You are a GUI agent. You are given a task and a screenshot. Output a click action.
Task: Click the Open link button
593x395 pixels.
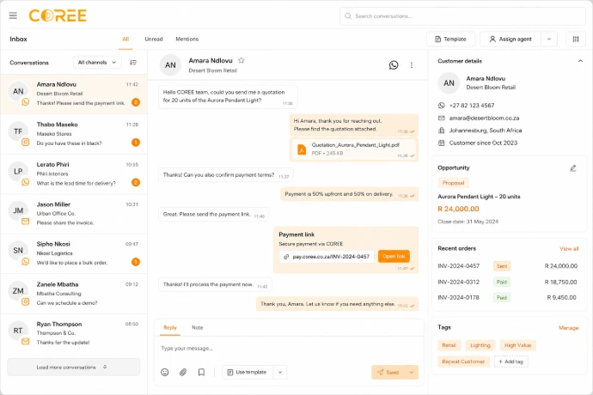[x=394, y=256]
